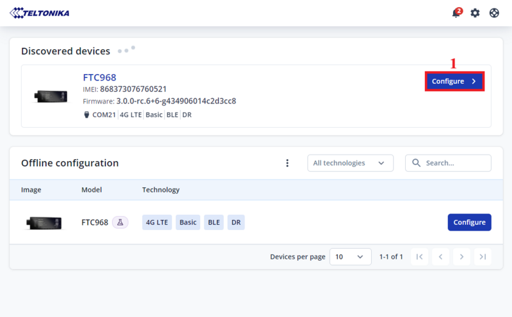Open the Devices per page dropdown
The width and height of the screenshot is (512, 317).
350,257
